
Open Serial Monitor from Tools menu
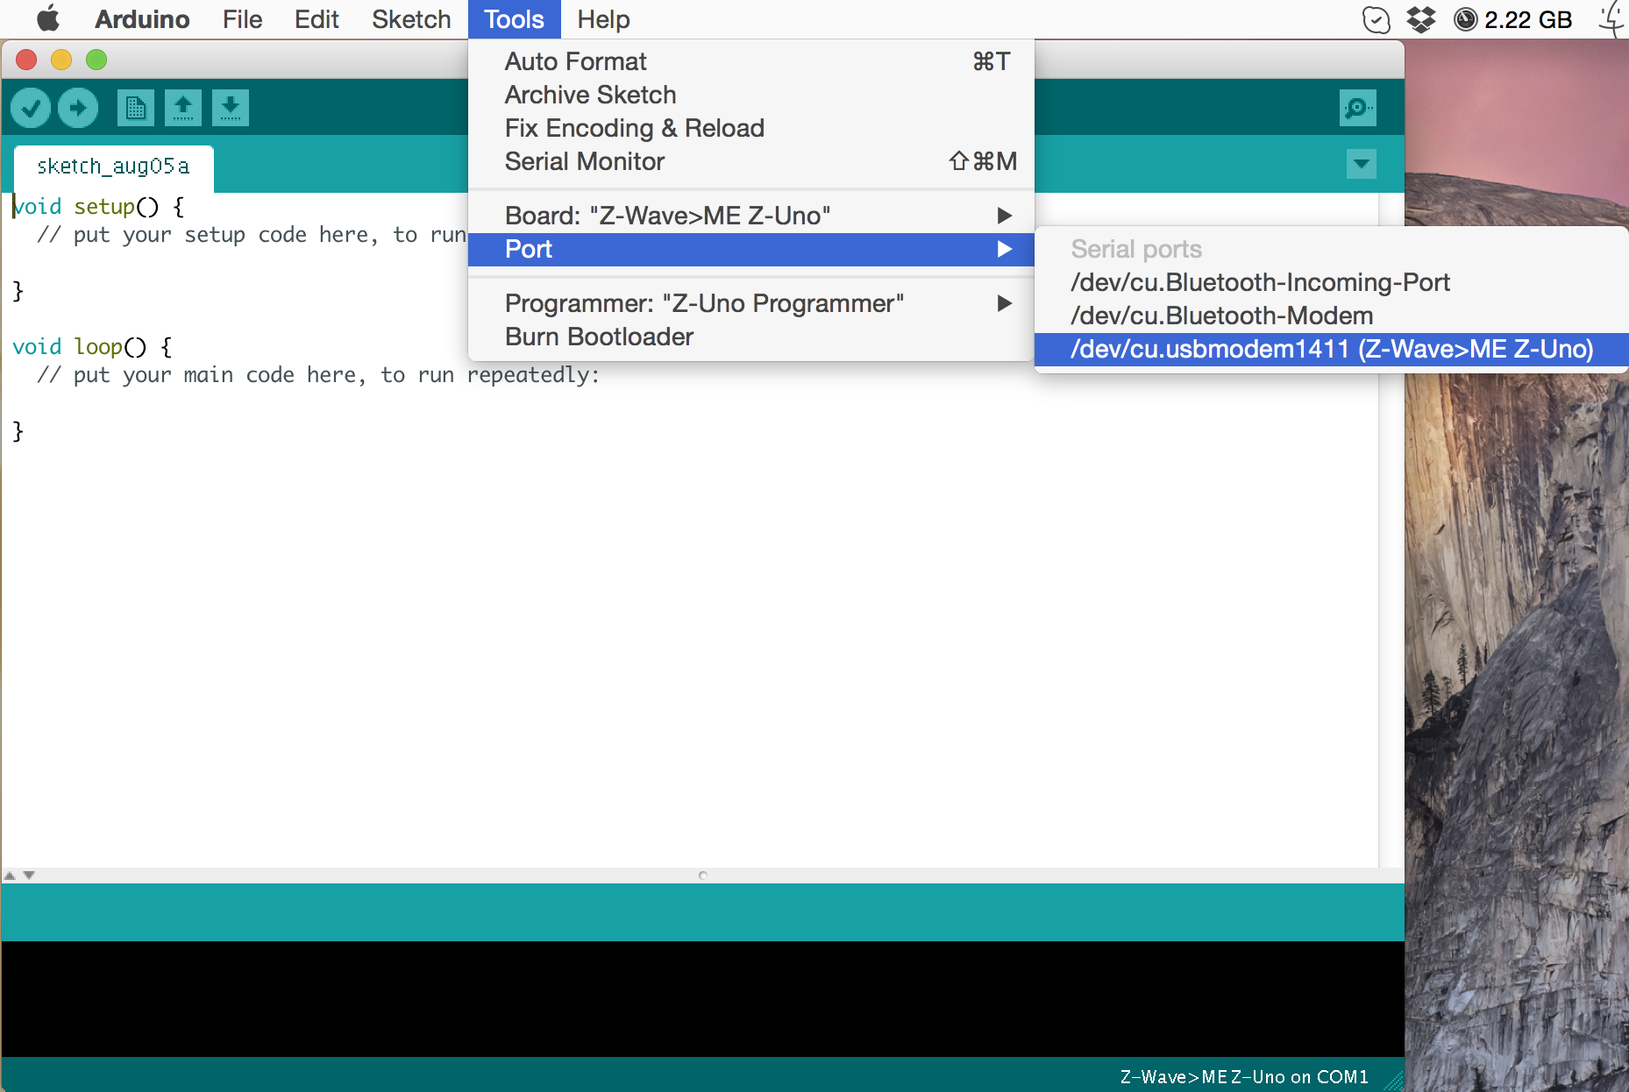coord(751,161)
